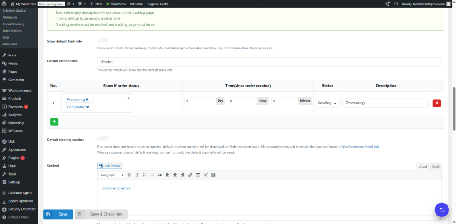
Task: Toggle the Default tracking number switch
Action: 102,138
